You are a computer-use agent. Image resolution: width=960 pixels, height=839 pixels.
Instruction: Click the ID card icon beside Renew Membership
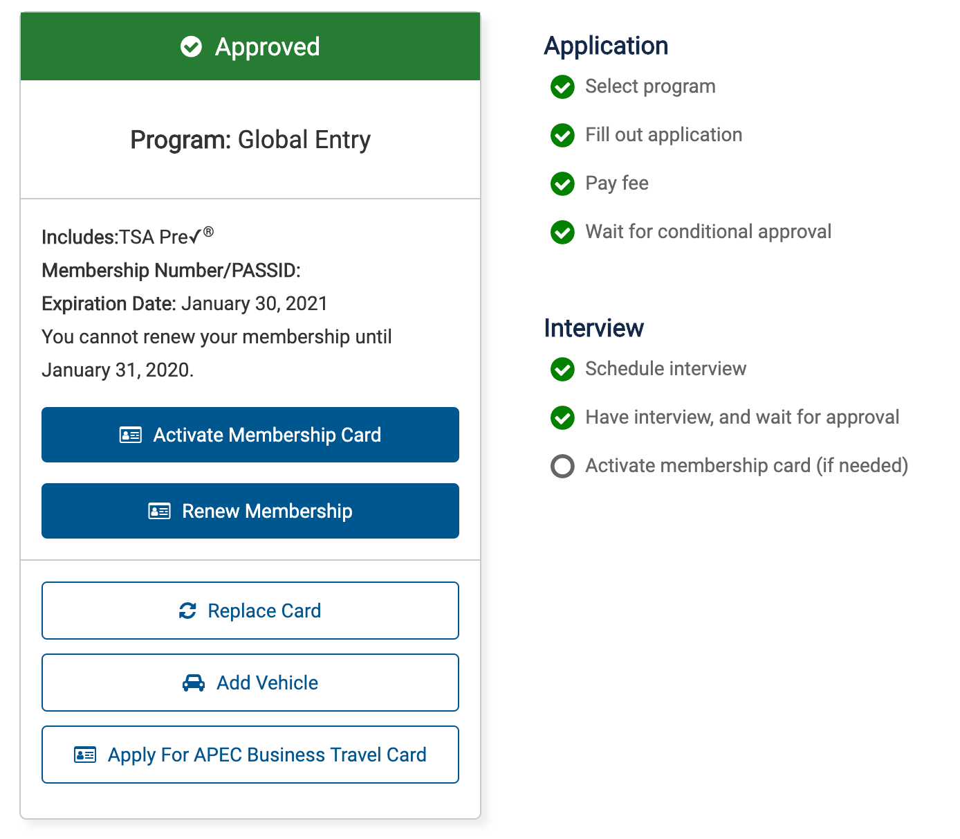coord(160,511)
